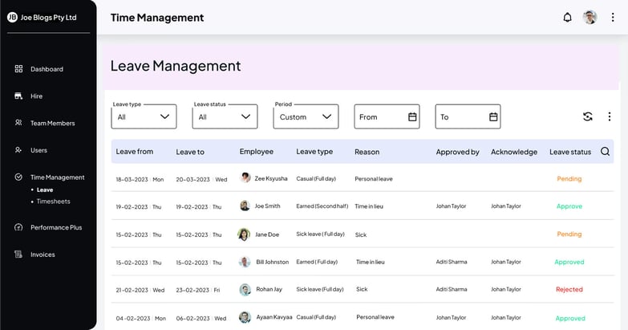Click Joe Blogs Pty Ltd logo

pyautogui.click(x=13, y=17)
